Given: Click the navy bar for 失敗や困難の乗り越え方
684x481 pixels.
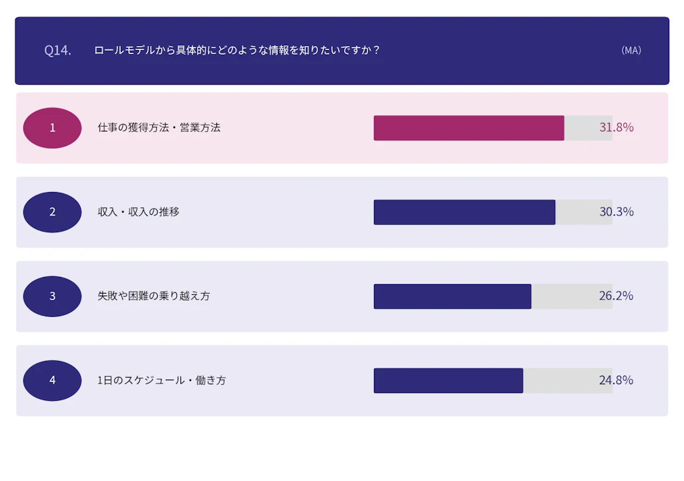Looking at the screenshot, I should (452, 296).
